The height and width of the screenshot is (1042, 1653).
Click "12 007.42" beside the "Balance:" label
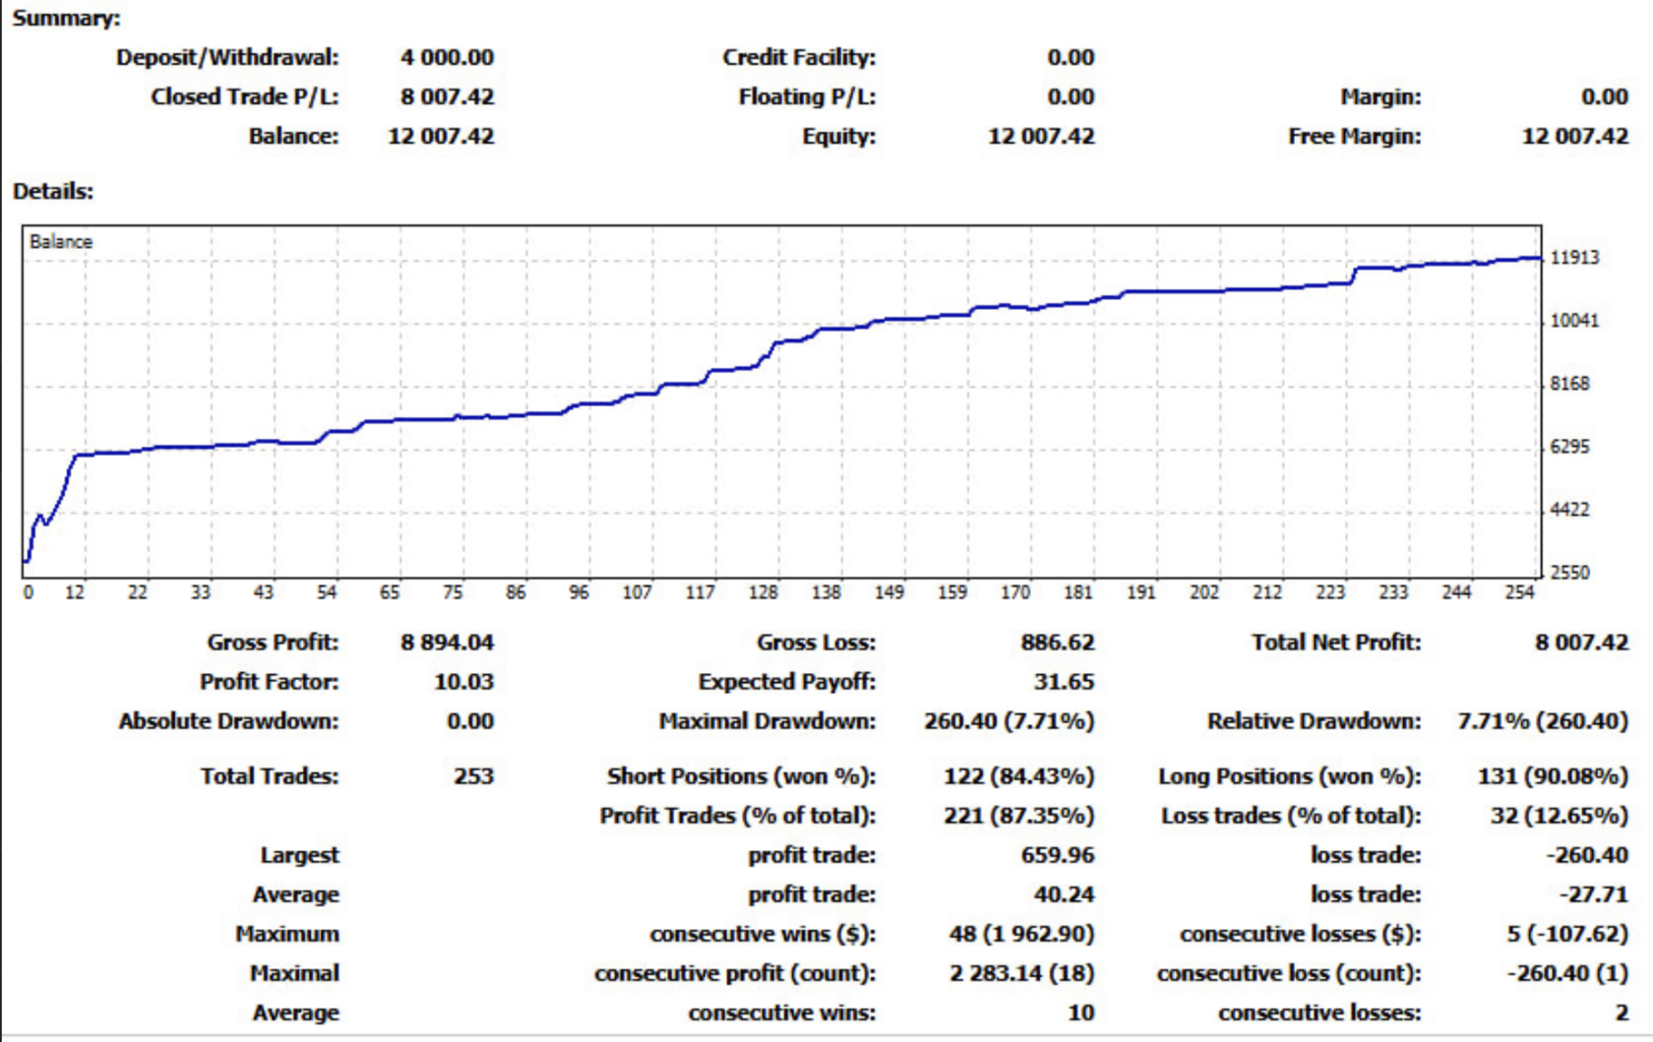(441, 136)
